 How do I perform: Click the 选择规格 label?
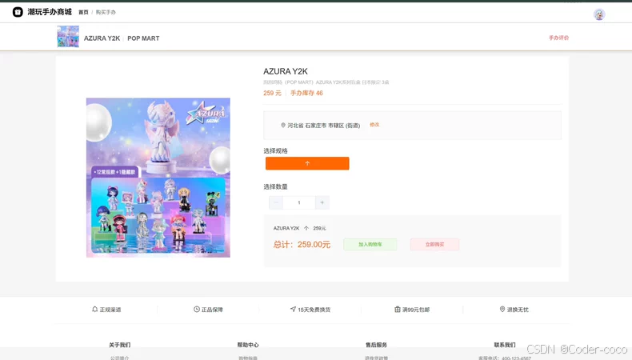pos(275,150)
